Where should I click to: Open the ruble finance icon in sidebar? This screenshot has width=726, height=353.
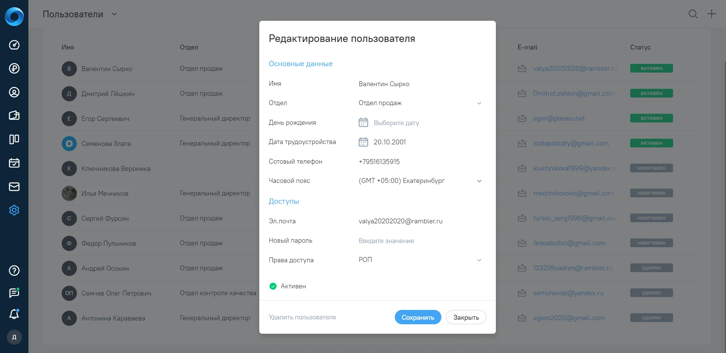point(14,68)
